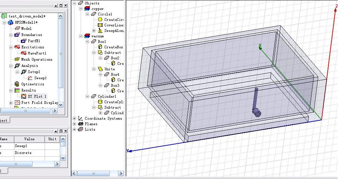Collapse the Unite node
The image size is (338, 179).
94,69
